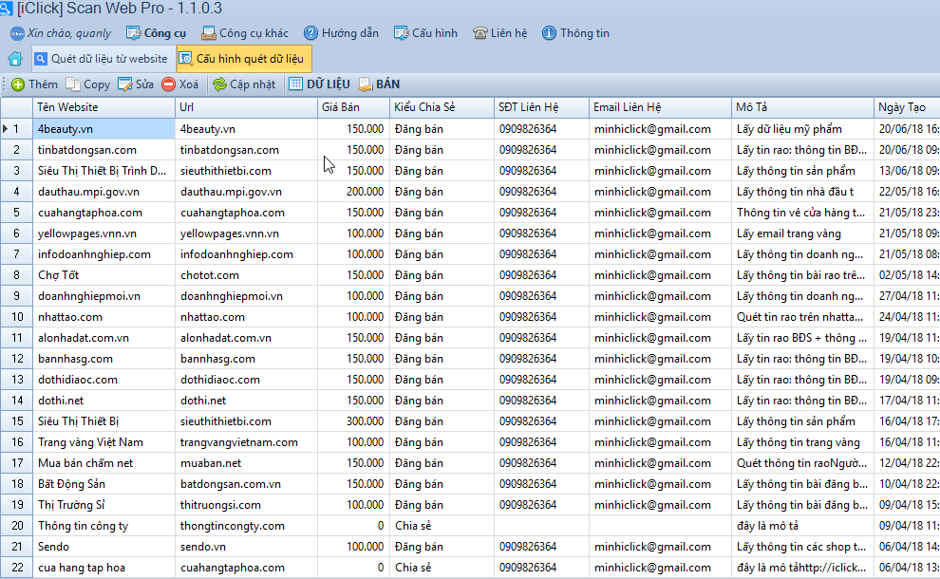
Task: Open the Xin chào, quanly user menu
Action: coord(61,33)
